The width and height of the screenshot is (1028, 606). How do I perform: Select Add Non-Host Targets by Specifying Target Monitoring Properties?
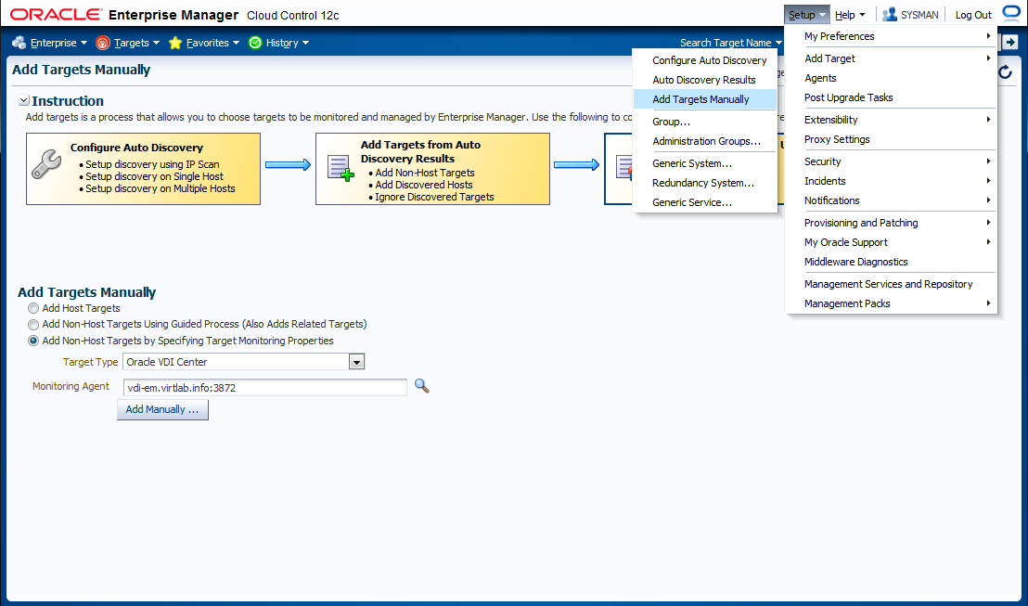[x=32, y=341]
